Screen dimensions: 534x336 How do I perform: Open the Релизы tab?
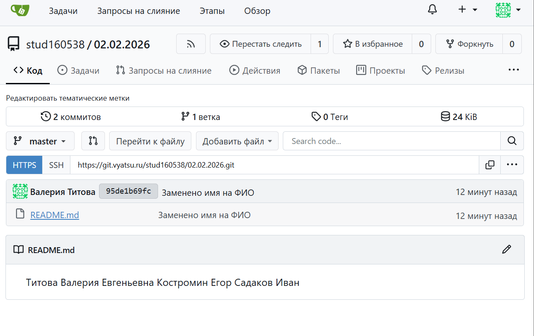point(443,70)
